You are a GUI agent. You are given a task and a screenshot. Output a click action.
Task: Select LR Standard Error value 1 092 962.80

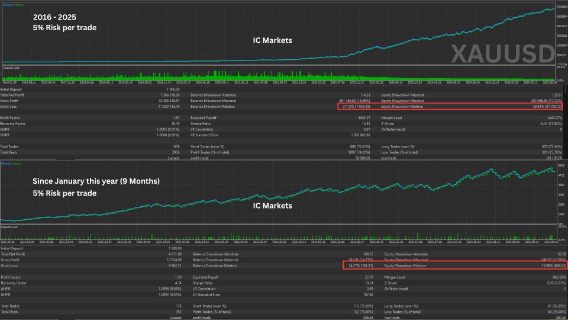pyautogui.click(x=361, y=135)
